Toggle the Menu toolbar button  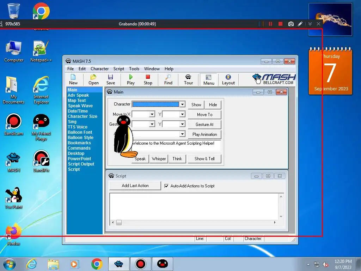209,80
